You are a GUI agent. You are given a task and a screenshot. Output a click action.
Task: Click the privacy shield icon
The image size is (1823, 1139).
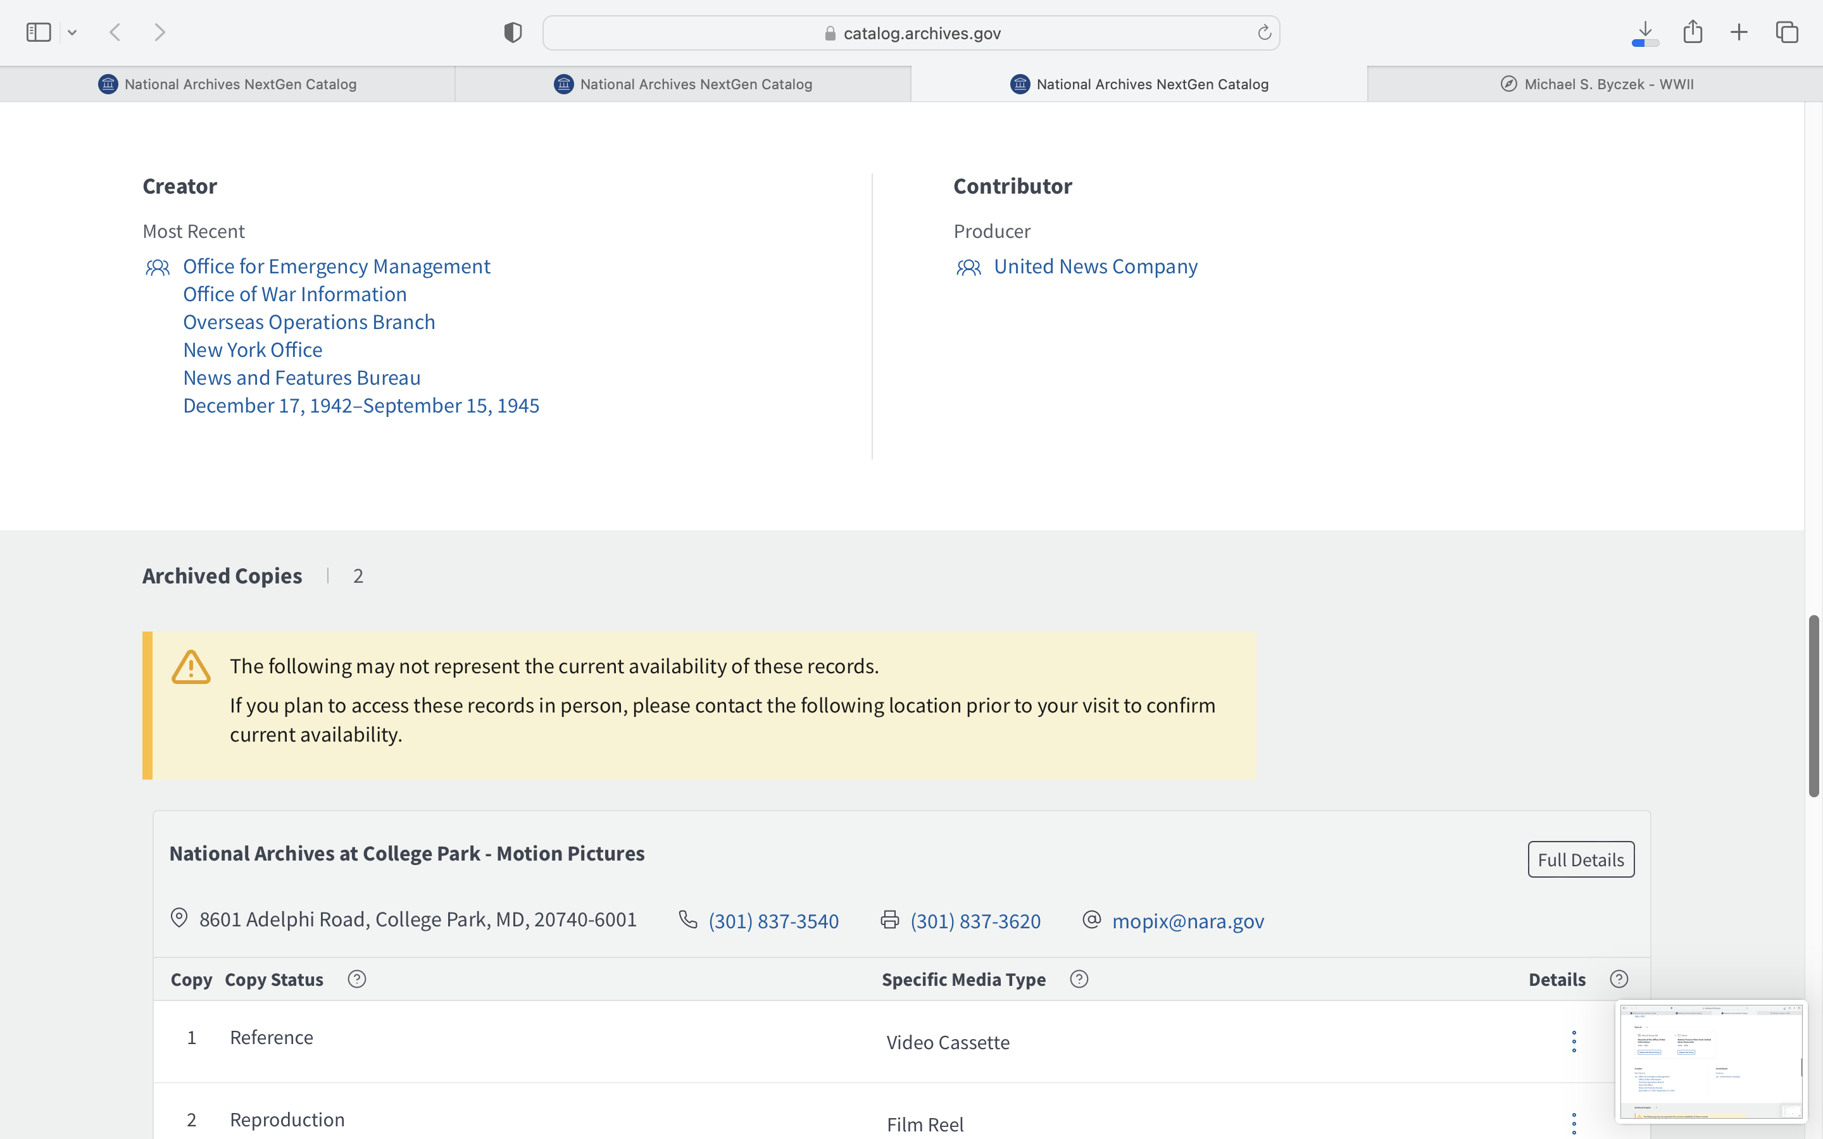pos(513,32)
